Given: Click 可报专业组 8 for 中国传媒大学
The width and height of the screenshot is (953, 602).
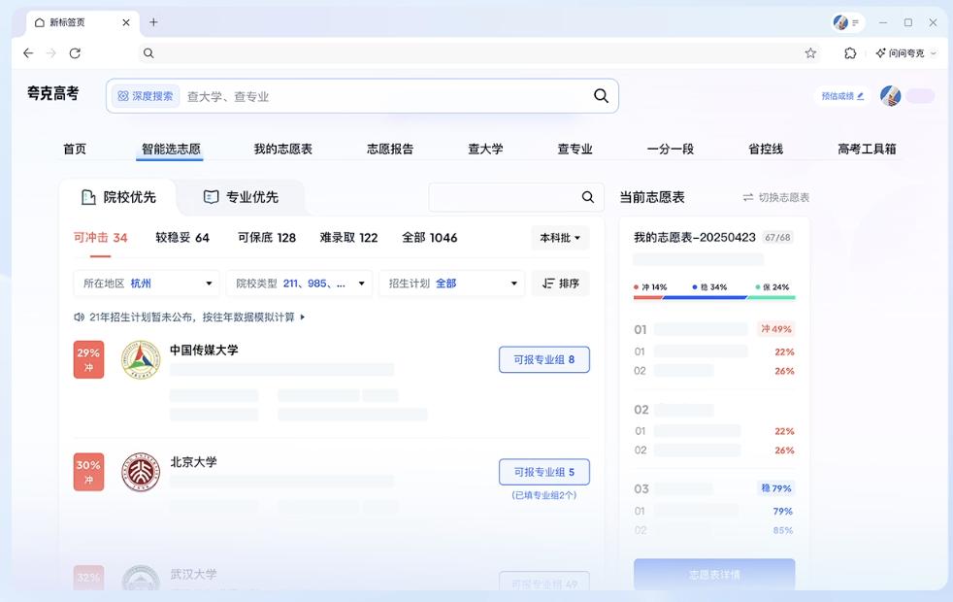Looking at the screenshot, I should click(544, 359).
